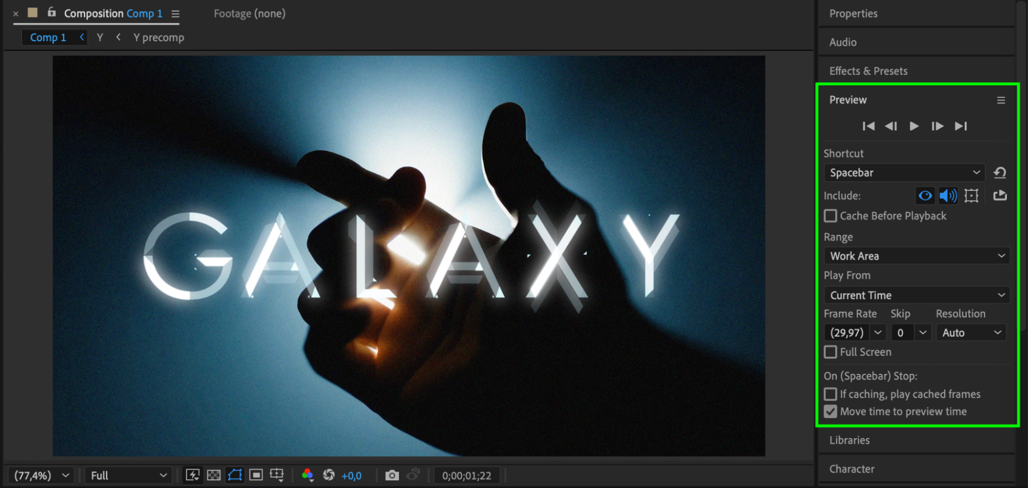The image size is (1028, 488).
Task: Enable Cache Before Playback checkbox
Action: 831,216
